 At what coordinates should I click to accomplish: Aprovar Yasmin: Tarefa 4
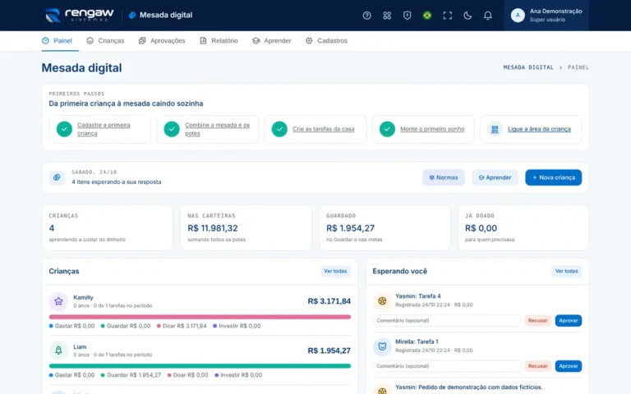569,320
